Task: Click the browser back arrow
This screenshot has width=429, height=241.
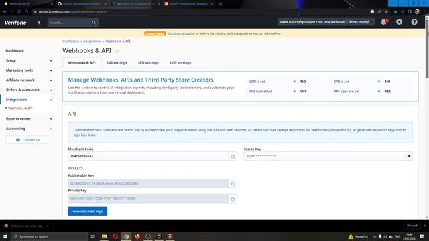Action: tap(5, 12)
